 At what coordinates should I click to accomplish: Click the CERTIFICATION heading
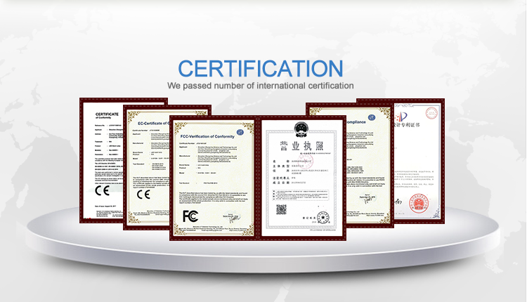[x=261, y=69]
